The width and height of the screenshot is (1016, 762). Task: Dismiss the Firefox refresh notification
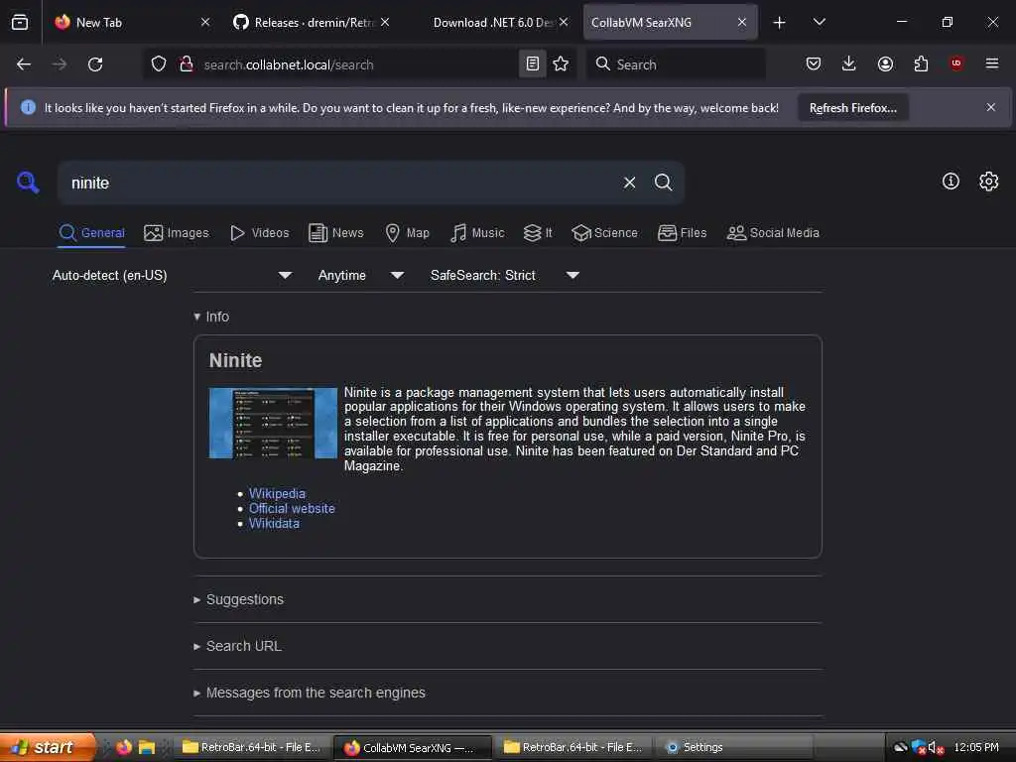point(991,107)
